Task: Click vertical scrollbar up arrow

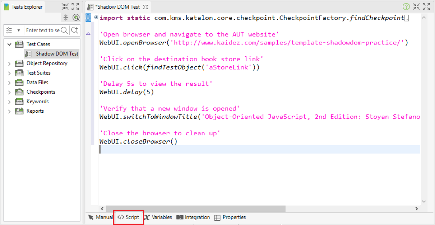Action: coord(423,18)
